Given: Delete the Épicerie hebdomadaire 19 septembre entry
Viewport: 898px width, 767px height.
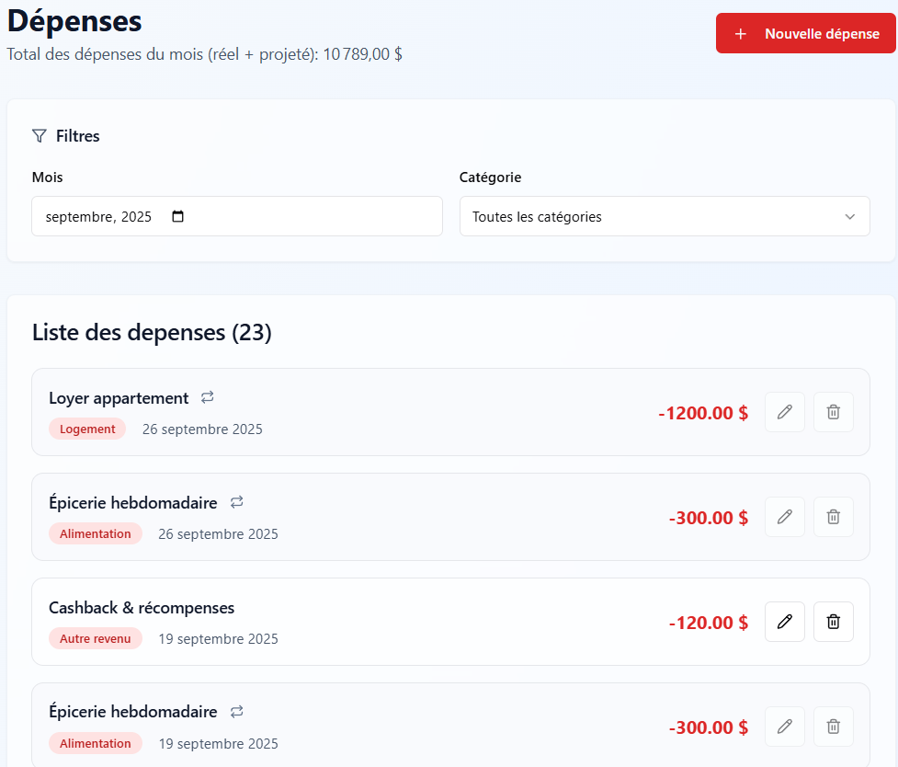Looking at the screenshot, I should point(833,727).
